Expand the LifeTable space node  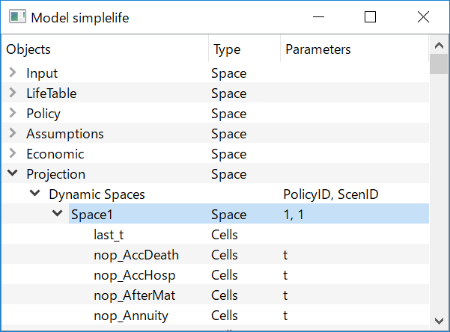12,93
